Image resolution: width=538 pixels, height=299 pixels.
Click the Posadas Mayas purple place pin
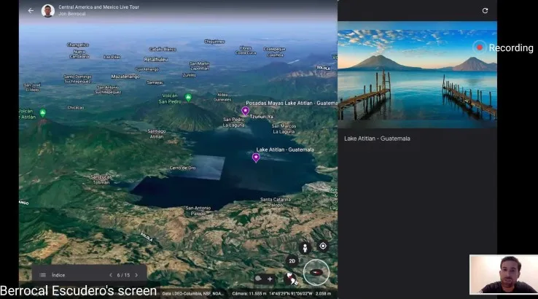(x=245, y=111)
